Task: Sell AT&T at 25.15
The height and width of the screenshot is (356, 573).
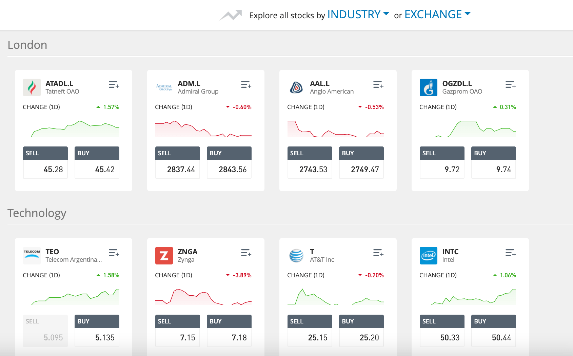Action: coord(310,331)
